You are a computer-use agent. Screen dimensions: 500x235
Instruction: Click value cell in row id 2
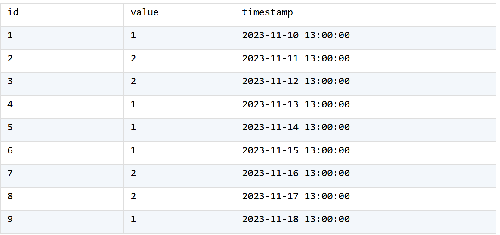(179, 61)
